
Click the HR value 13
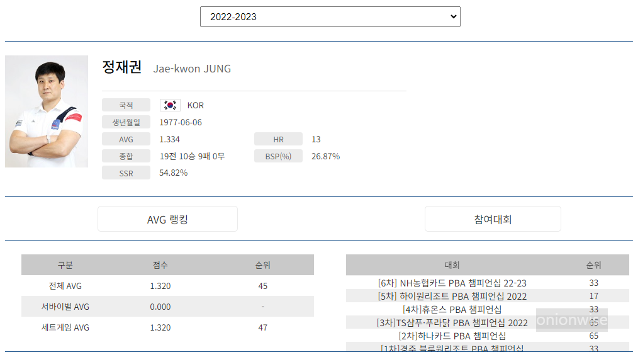(316, 139)
